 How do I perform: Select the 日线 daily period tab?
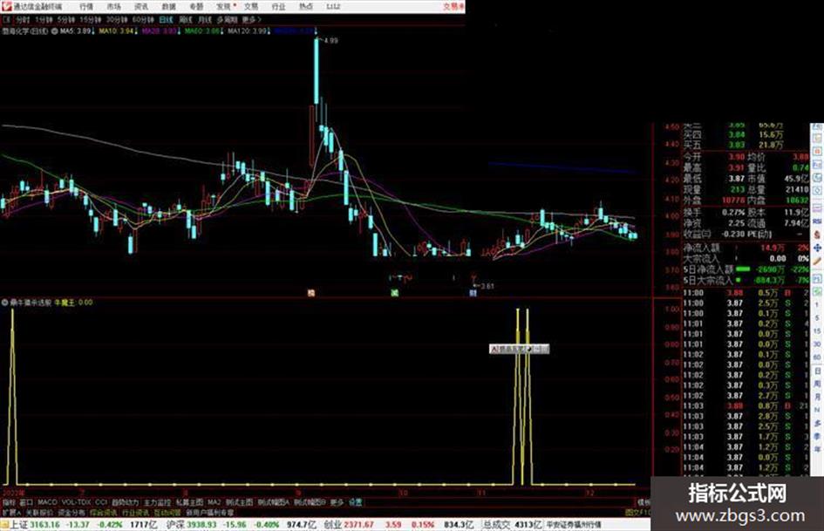(166, 19)
